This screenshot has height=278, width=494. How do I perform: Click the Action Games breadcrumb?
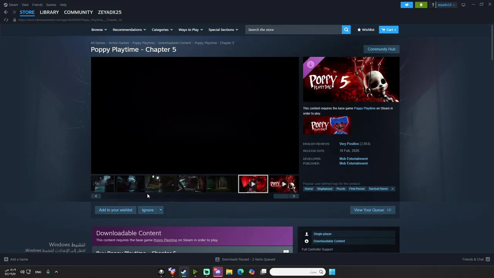(x=119, y=43)
